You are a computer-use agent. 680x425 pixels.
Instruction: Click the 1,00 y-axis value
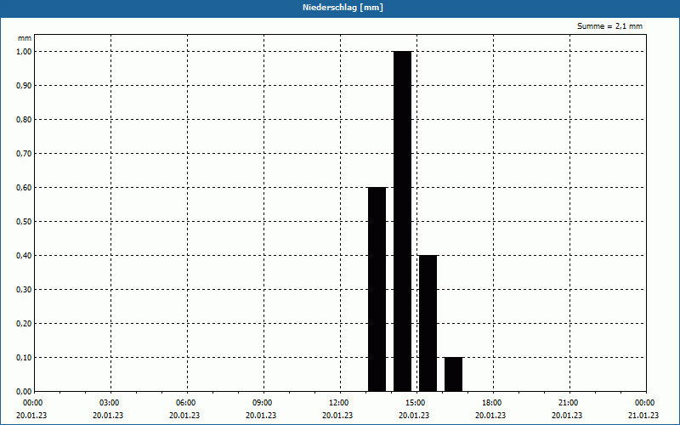[24, 52]
